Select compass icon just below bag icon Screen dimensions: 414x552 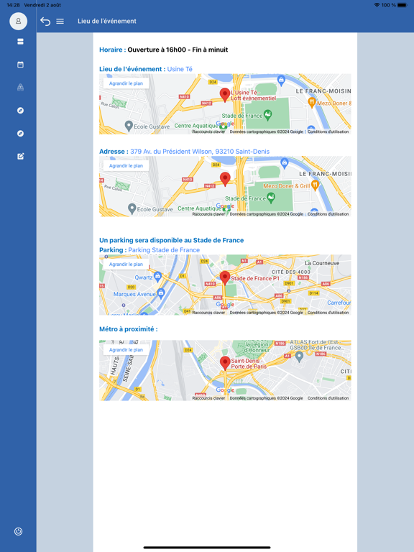(x=20, y=111)
